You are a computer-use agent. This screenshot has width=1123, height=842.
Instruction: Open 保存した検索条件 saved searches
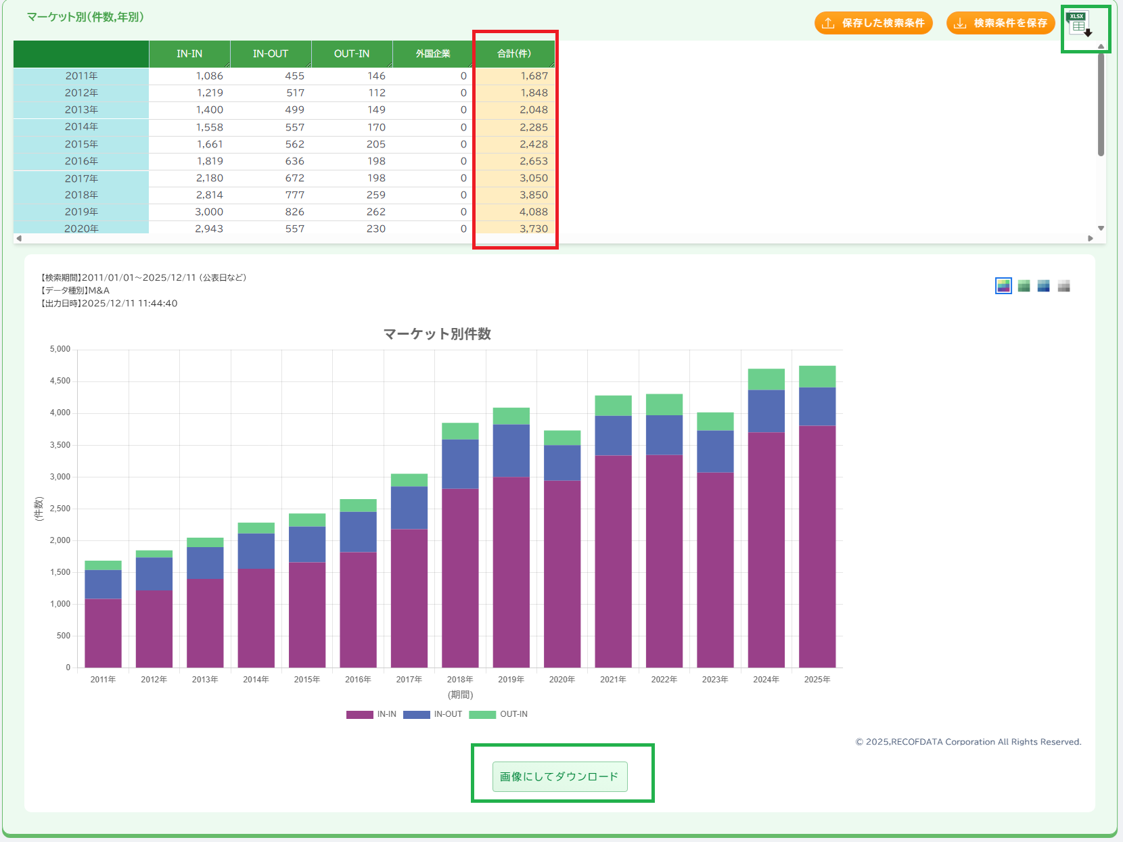[x=873, y=23]
